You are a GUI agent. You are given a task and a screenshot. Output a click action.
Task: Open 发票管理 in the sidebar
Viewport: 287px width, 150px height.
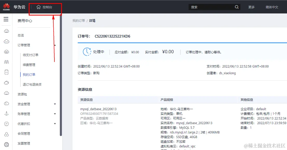(x=24, y=144)
